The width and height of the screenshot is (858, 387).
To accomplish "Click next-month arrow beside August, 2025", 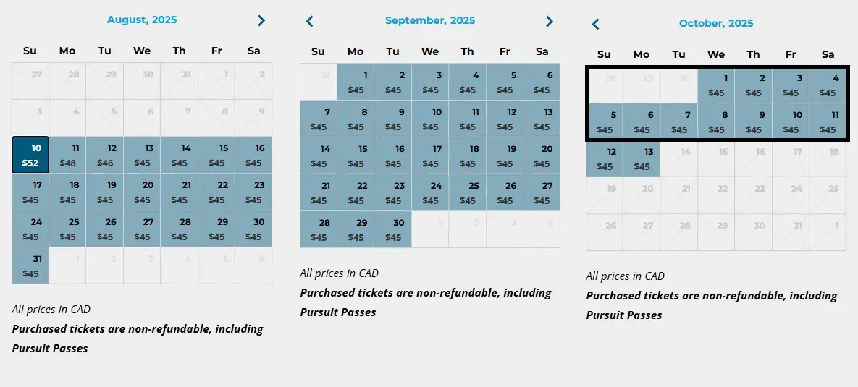I will pos(261,21).
